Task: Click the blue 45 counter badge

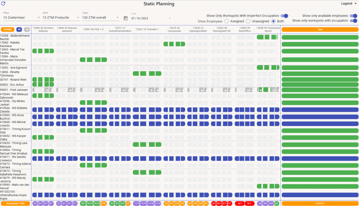Action: [19, 29]
